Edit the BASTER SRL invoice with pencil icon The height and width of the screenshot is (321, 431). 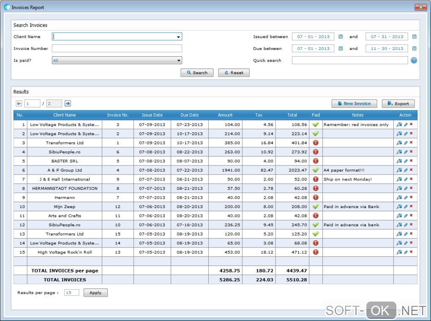pyautogui.click(x=406, y=161)
